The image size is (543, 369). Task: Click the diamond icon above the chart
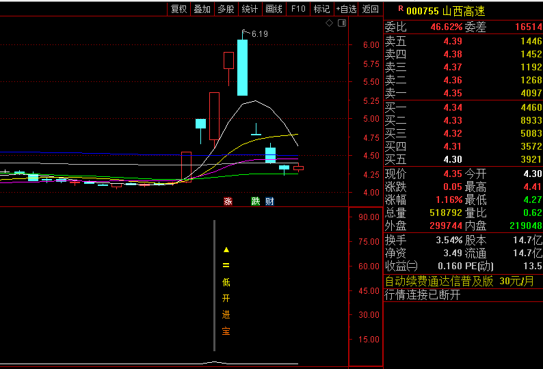coord(329,23)
